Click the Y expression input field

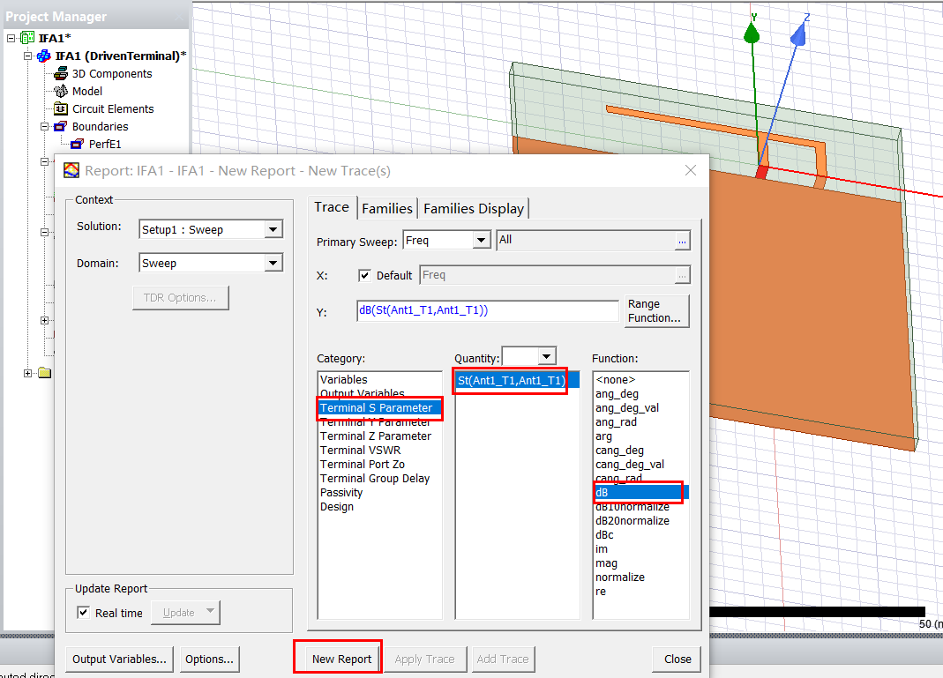click(x=487, y=310)
